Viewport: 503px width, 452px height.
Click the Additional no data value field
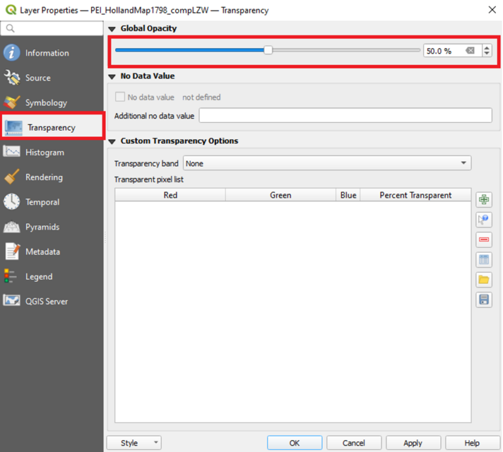point(345,116)
